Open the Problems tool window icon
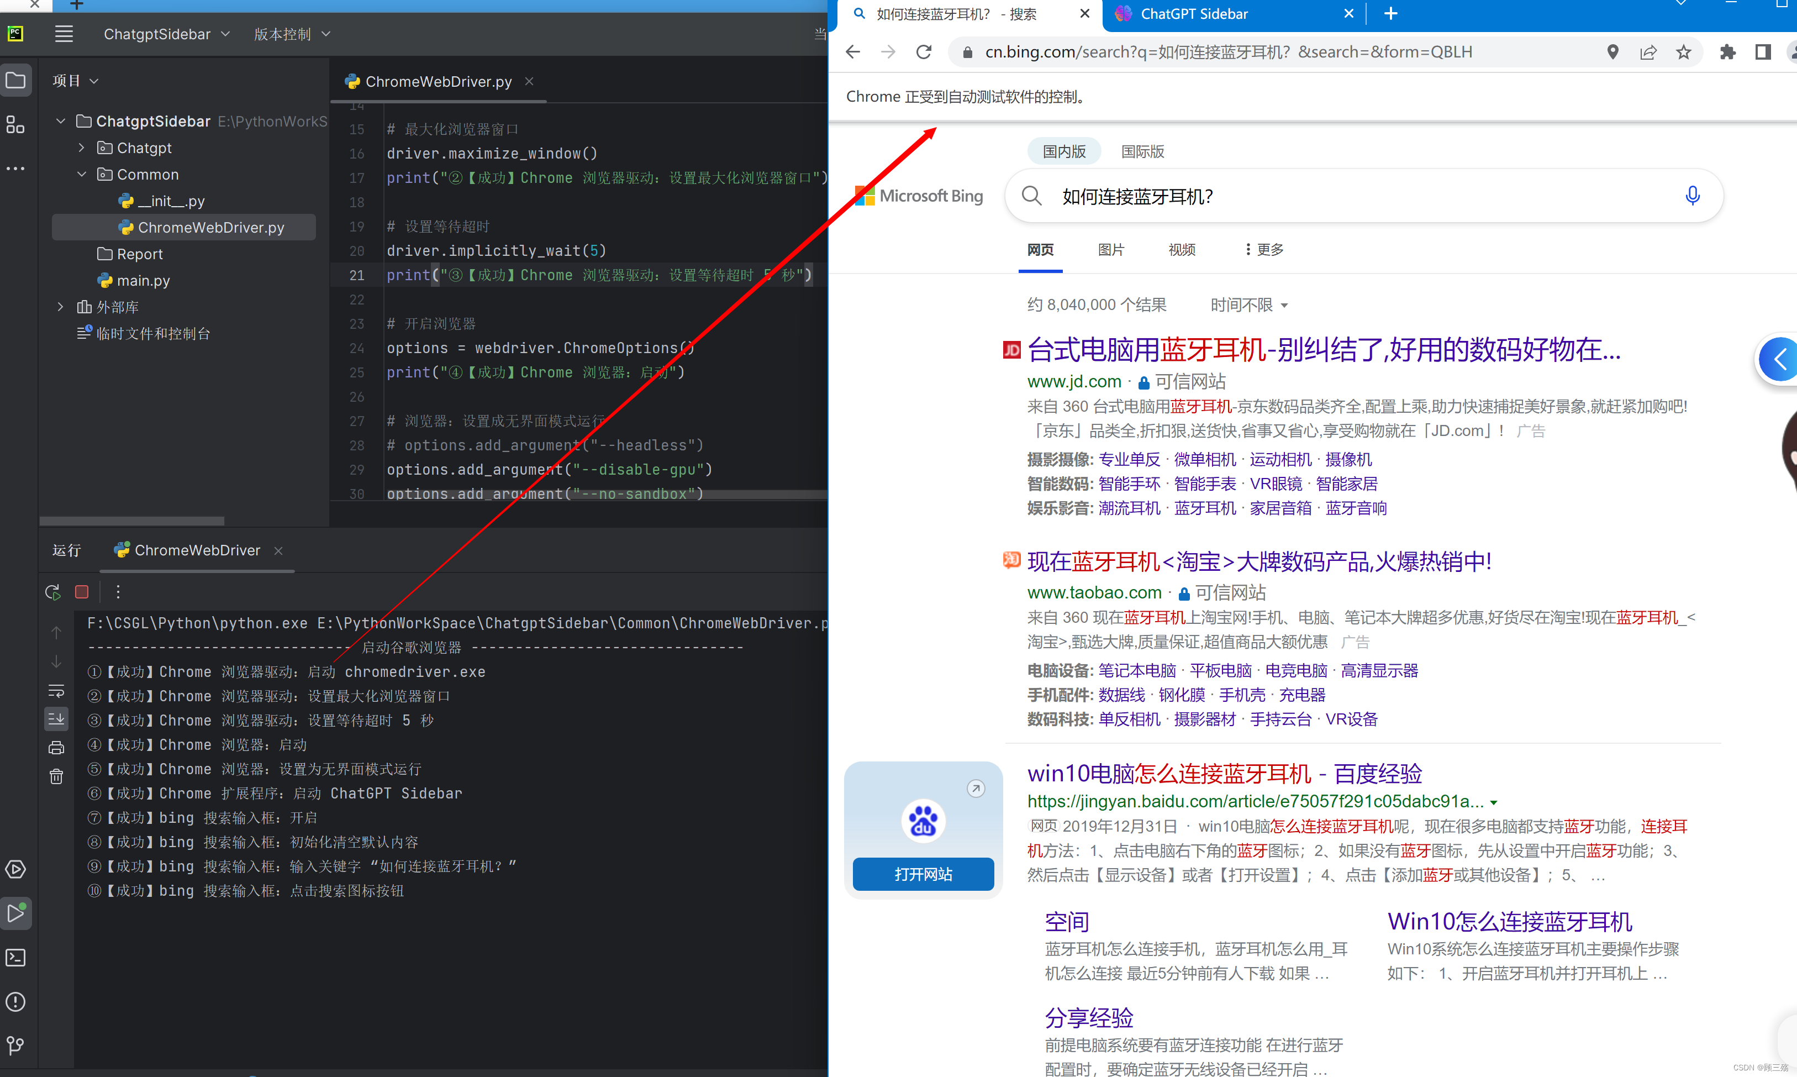1797x1077 pixels. pyautogui.click(x=15, y=1002)
